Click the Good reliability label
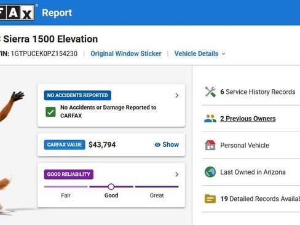Screen dimensions: 300x225 (x=111, y=195)
